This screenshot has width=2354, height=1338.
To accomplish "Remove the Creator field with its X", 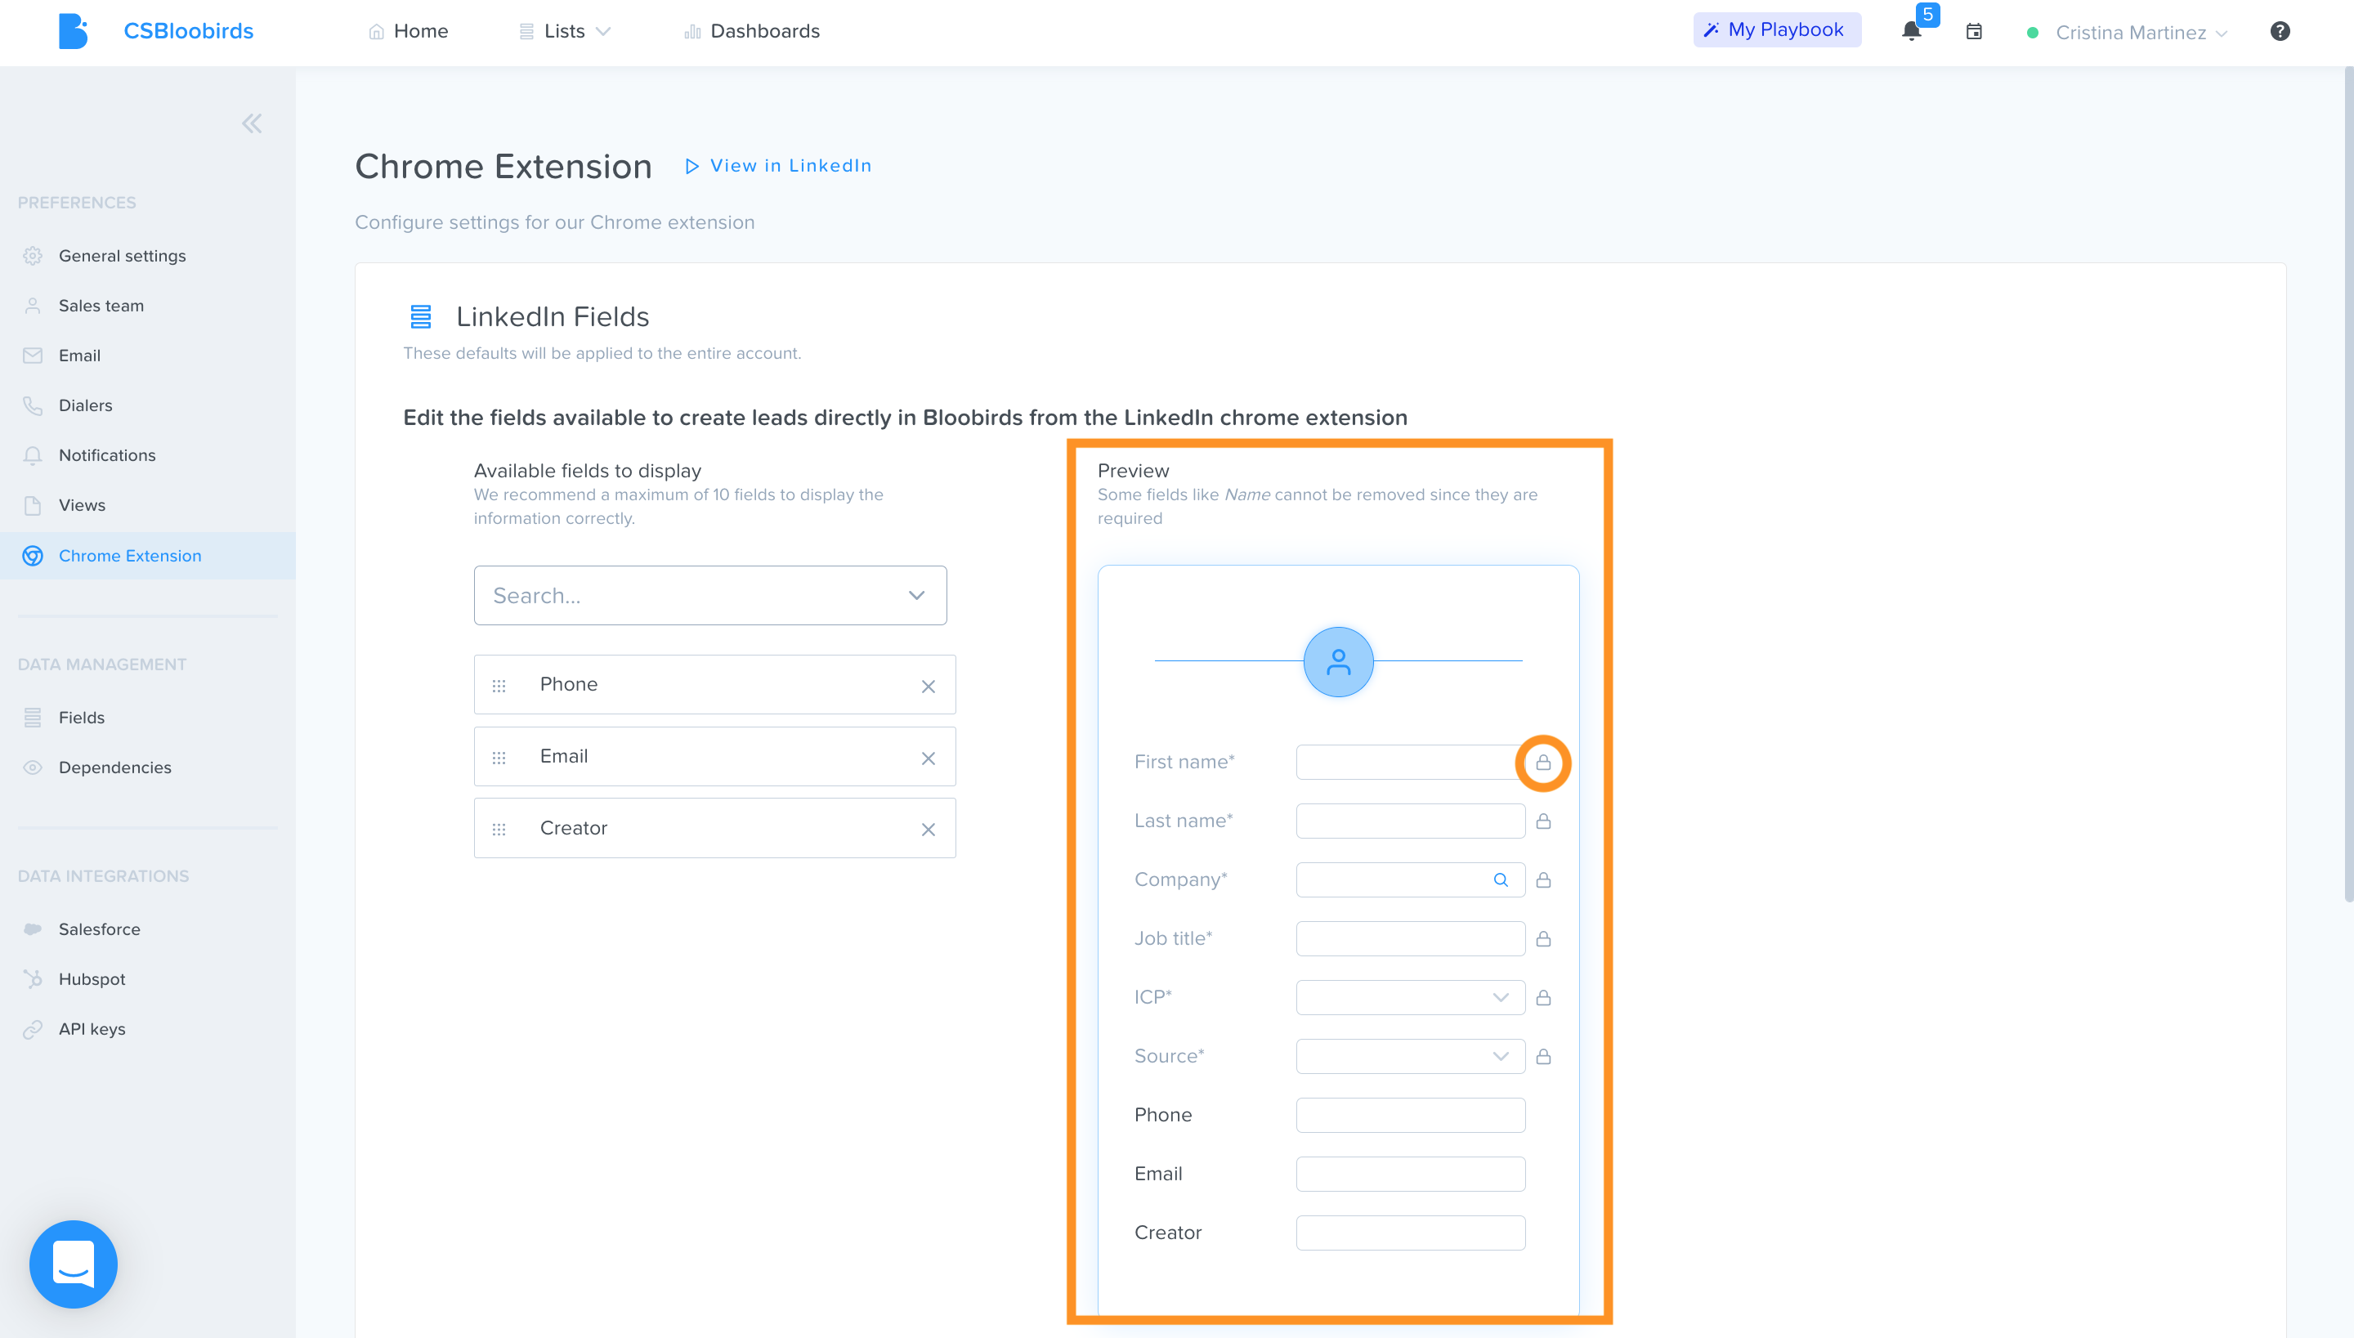I will [928, 829].
